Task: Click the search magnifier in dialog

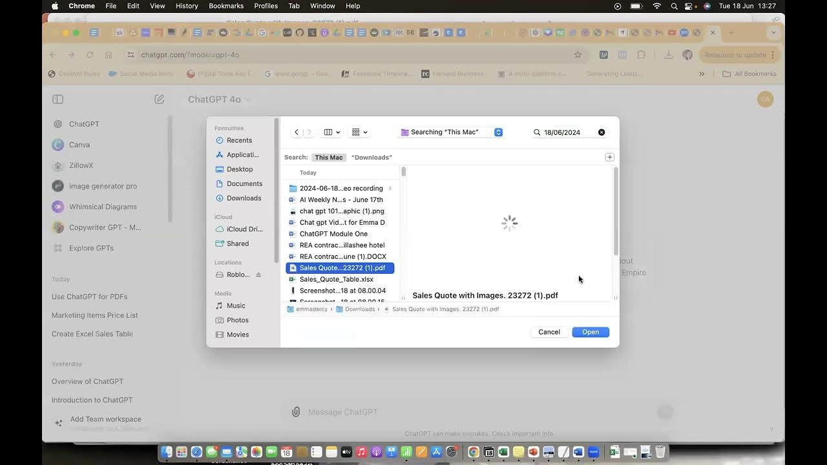Action: tap(537, 132)
